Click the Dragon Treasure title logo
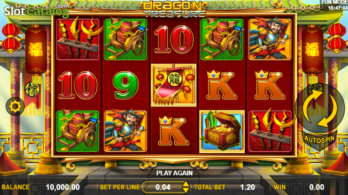This screenshot has height=195, width=348. (174, 9)
